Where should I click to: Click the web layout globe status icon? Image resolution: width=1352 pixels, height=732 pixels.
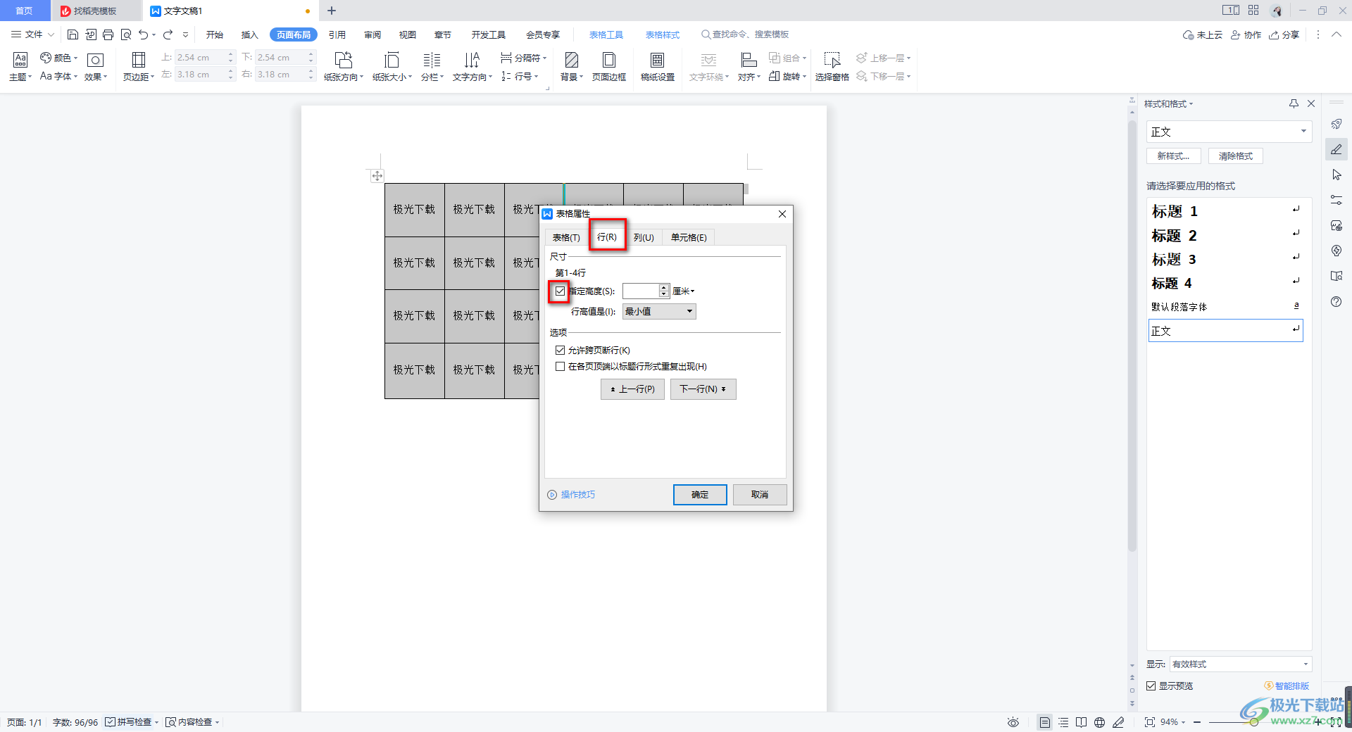tap(1100, 722)
